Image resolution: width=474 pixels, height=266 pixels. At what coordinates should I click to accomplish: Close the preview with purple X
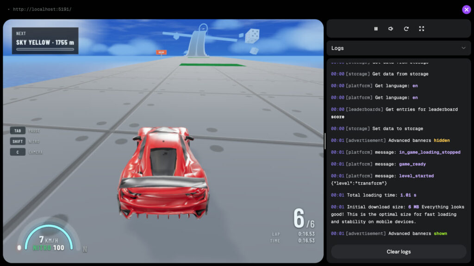467,10
